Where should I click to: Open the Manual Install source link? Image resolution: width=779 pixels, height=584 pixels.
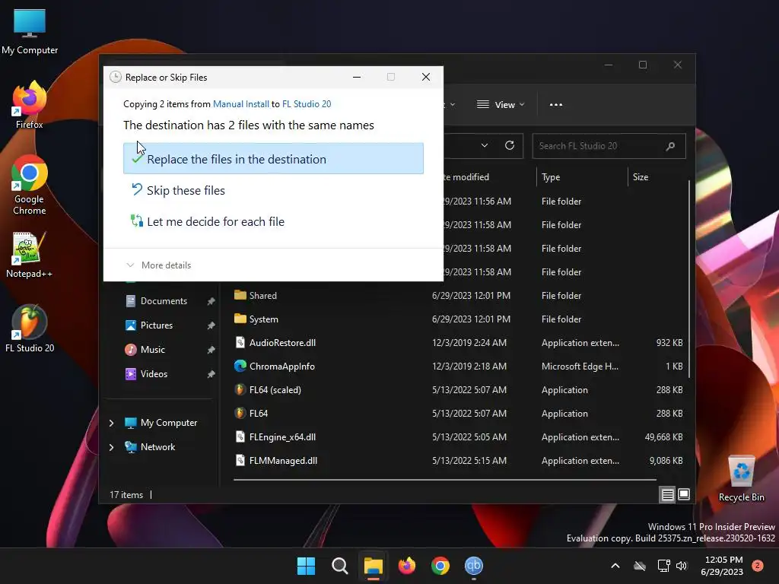point(241,103)
